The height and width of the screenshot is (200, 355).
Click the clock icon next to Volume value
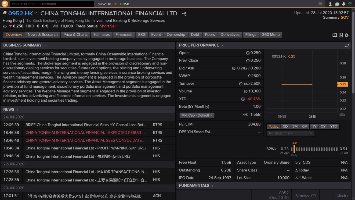click(x=246, y=91)
